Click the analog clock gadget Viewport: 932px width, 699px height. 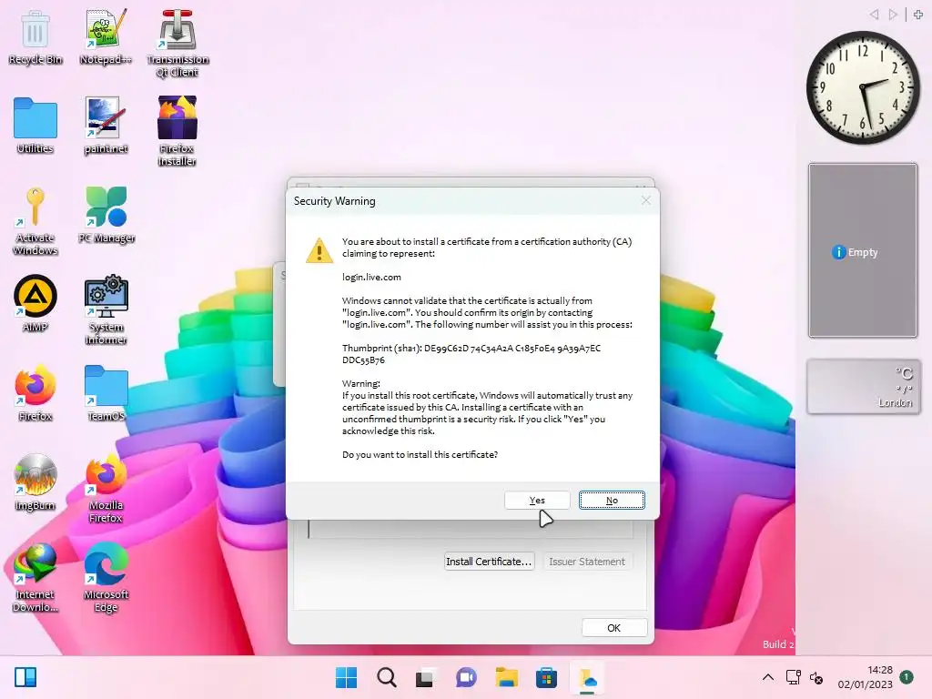point(863,87)
